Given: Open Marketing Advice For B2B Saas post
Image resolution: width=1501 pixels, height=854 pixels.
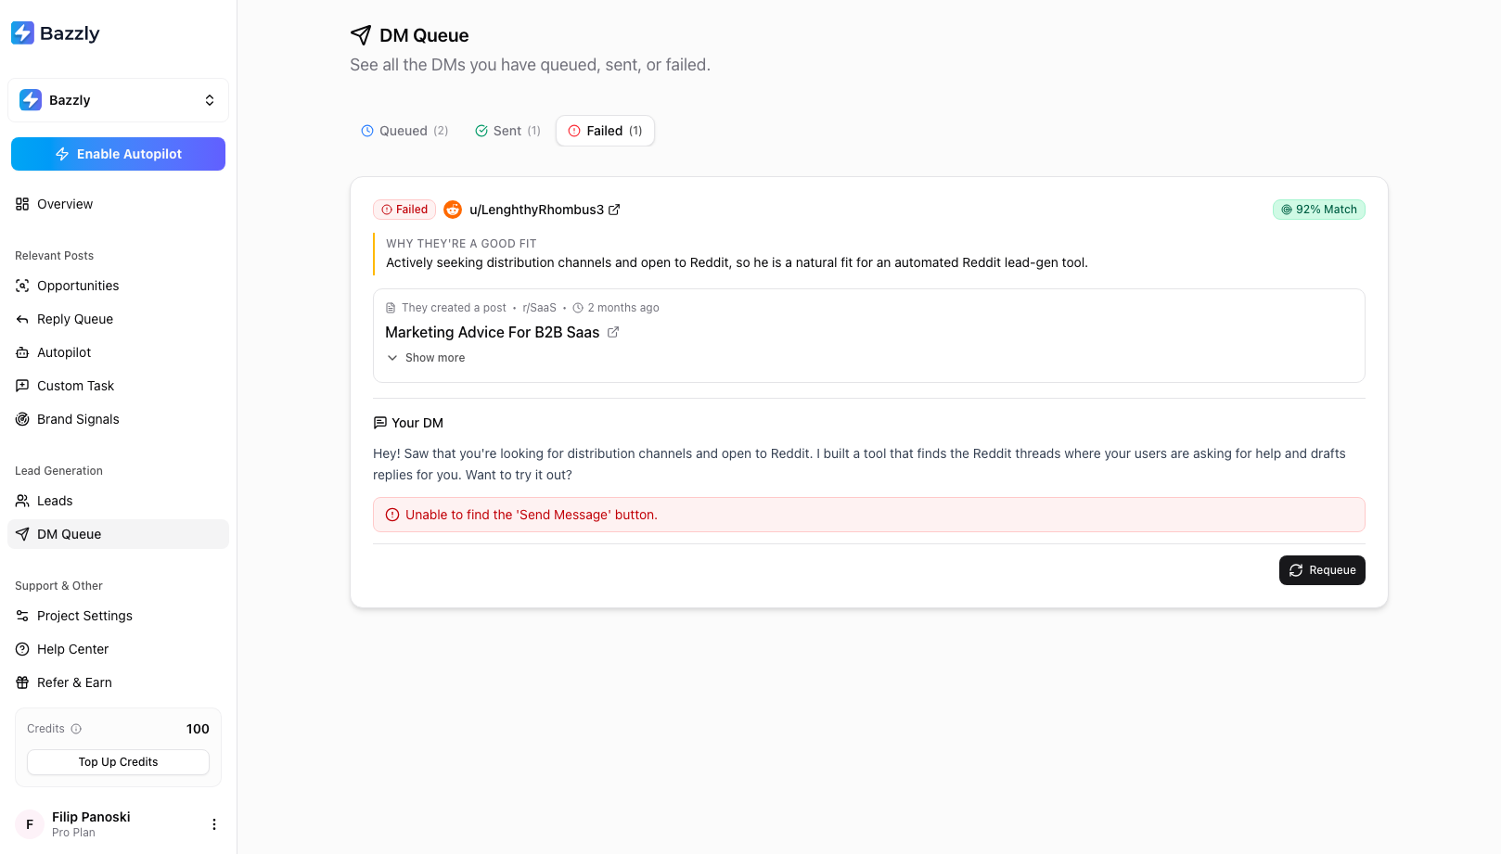Looking at the screenshot, I should click(493, 332).
